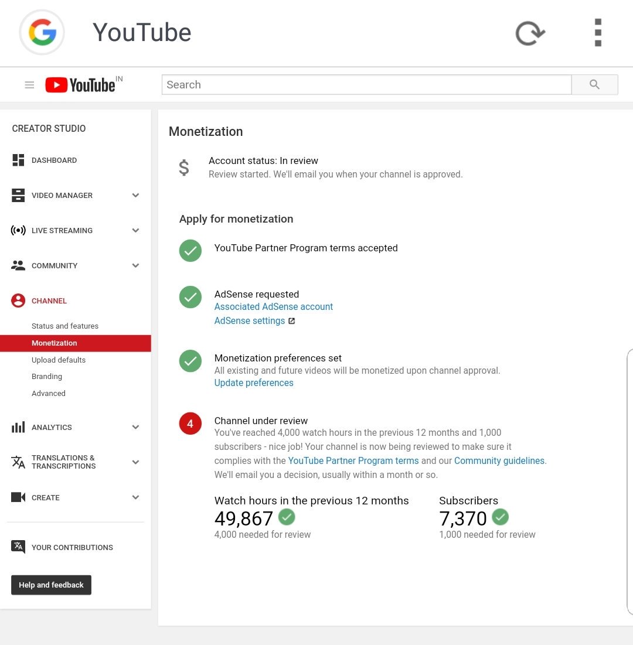Open the hamburger guide menu

coord(29,85)
